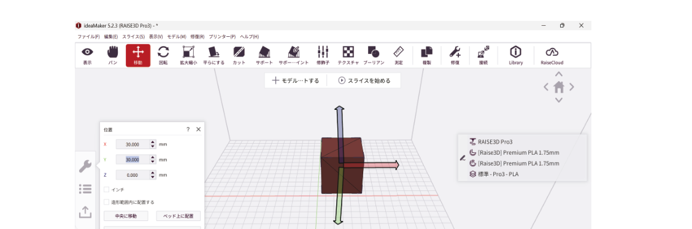This screenshot has width=692, height=229.
Task: Click the Z position input field
Action: [133, 175]
